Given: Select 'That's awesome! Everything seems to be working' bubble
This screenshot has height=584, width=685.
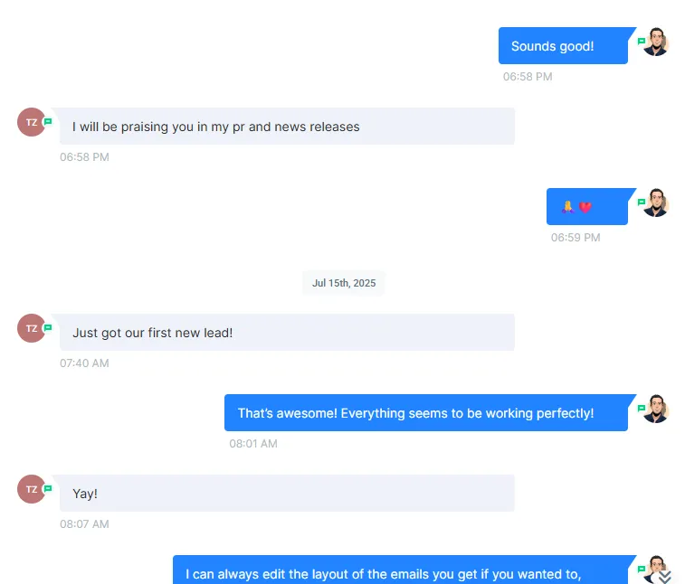Looking at the screenshot, I should (x=426, y=413).
